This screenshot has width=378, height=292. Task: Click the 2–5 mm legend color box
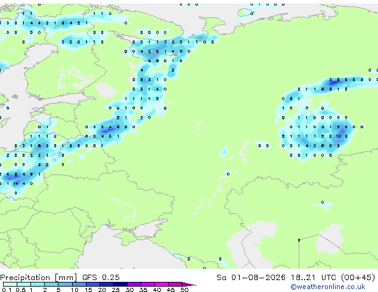pyautogui.click(x=51, y=284)
